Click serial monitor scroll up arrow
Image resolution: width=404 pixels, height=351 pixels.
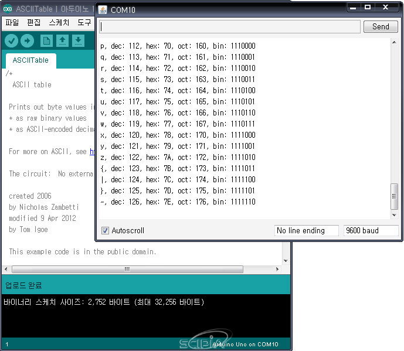(394, 42)
